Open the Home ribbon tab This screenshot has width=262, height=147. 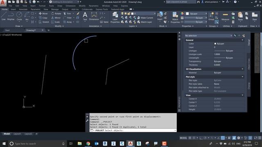(5, 9)
